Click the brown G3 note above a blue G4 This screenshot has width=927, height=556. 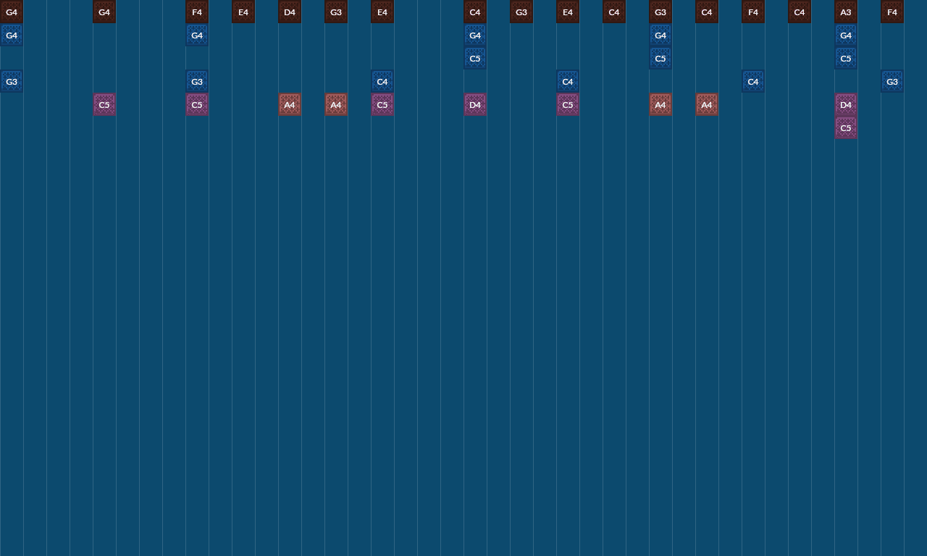click(660, 12)
